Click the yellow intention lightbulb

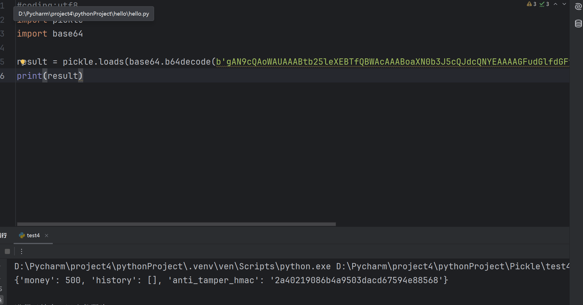pyautogui.click(x=23, y=62)
